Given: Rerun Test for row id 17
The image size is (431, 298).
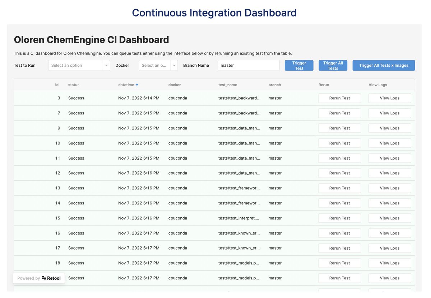Looking at the screenshot, I should [x=339, y=248].
